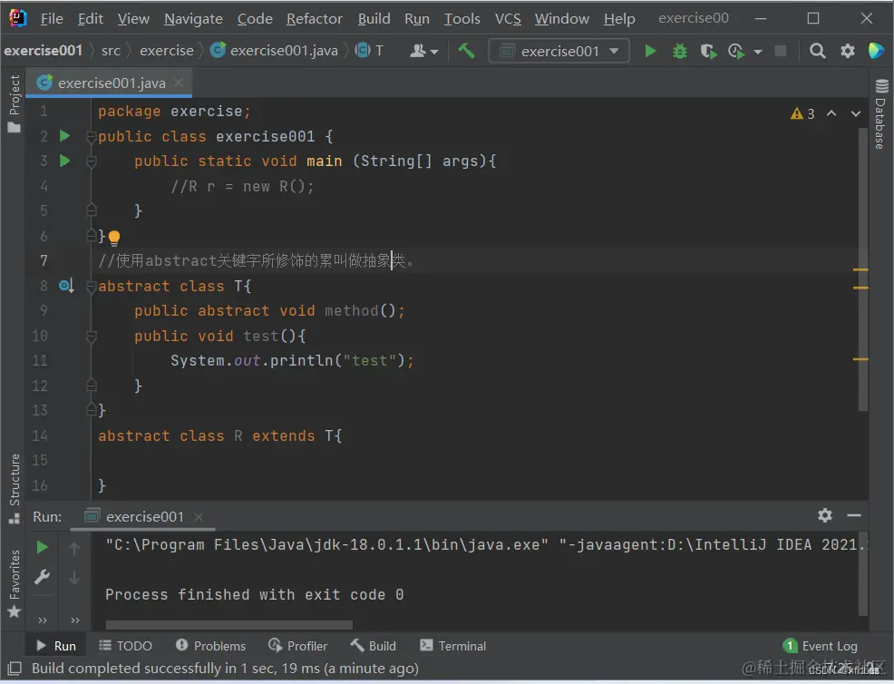Click the stop square toolbar icon
Screen dimensions: 894x684
click(x=781, y=52)
